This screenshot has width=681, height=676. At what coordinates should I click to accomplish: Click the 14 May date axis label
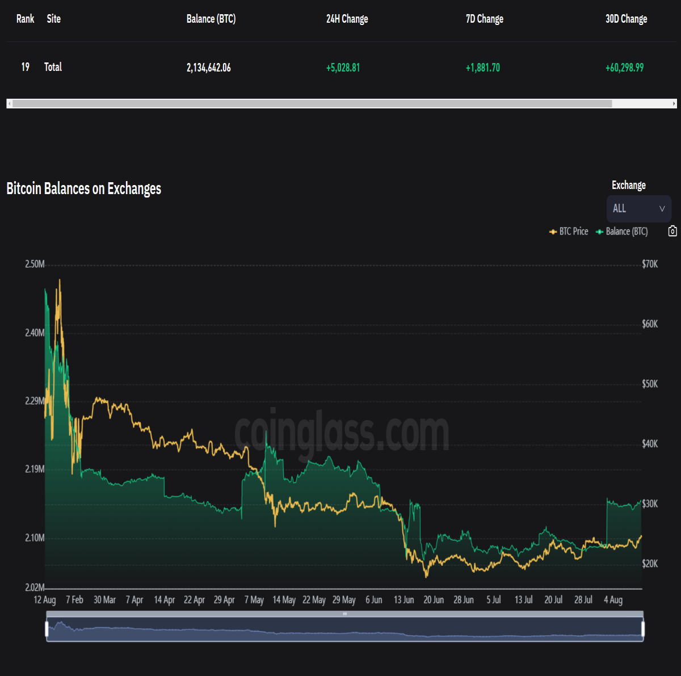pyautogui.click(x=284, y=600)
